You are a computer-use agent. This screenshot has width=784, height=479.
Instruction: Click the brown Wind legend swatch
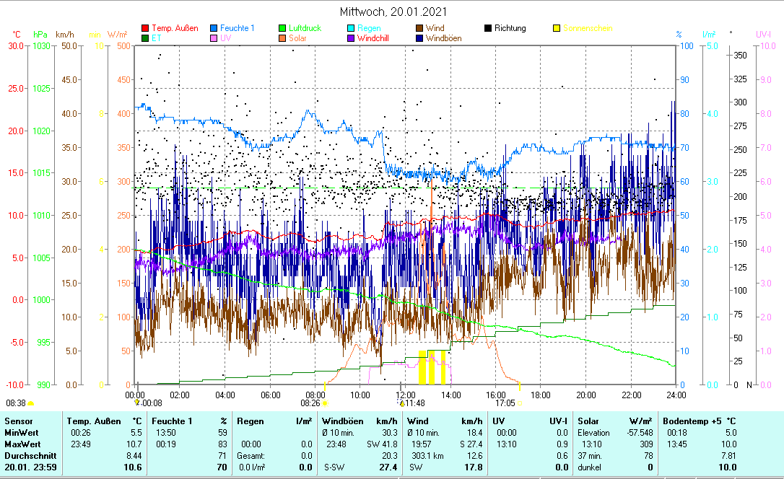(x=419, y=29)
